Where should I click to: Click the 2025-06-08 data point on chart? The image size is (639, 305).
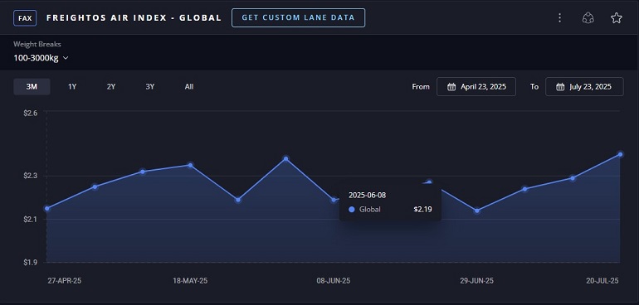334,200
